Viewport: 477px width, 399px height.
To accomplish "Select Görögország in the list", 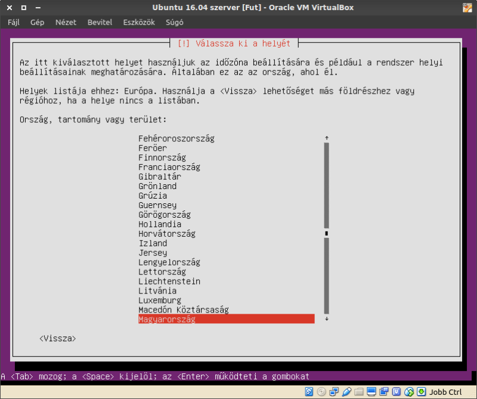I will 165,215.
